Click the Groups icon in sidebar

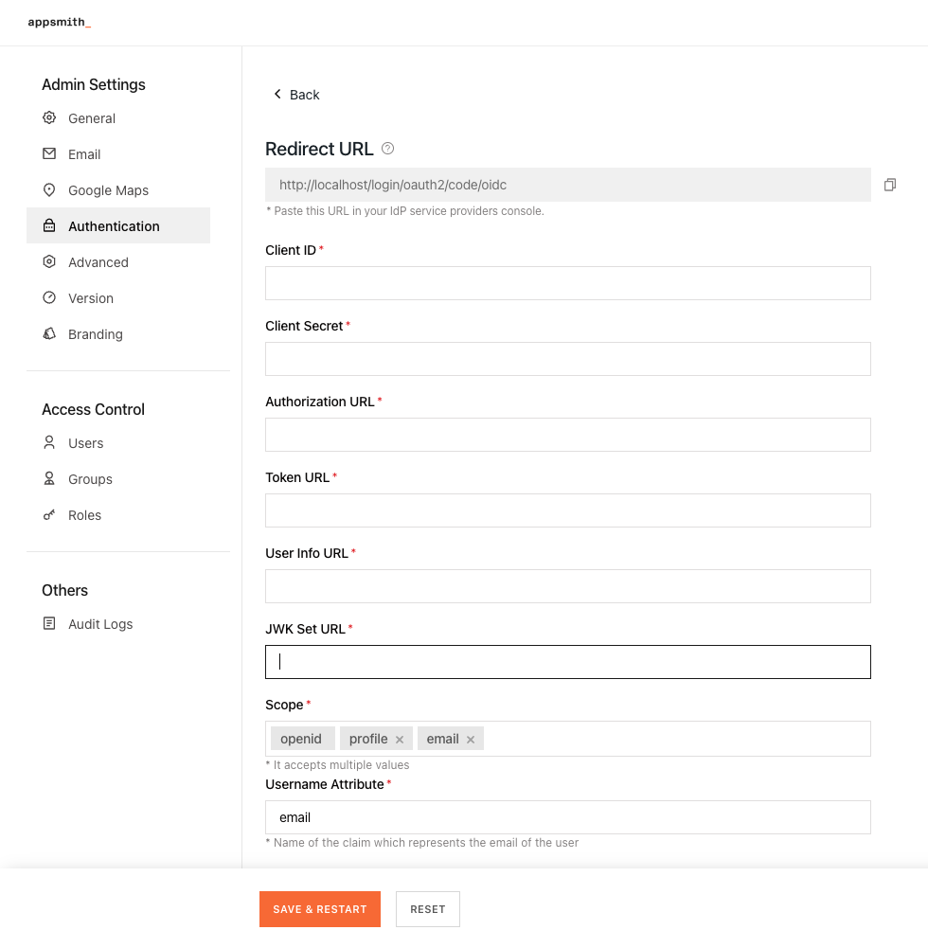coord(49,479)
